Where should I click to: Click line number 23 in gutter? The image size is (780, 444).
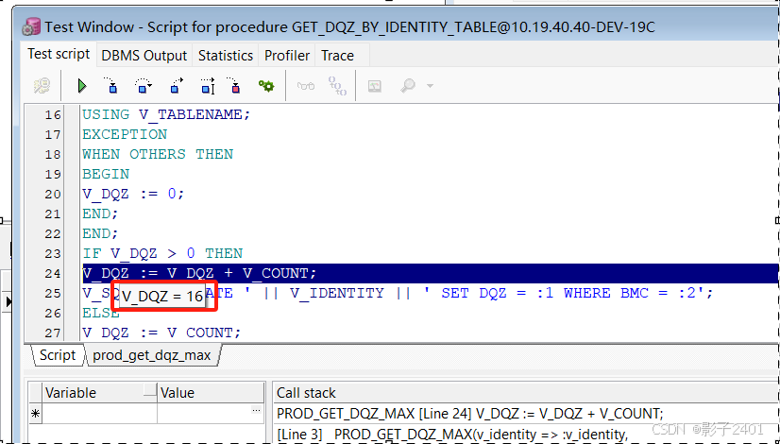53,254
